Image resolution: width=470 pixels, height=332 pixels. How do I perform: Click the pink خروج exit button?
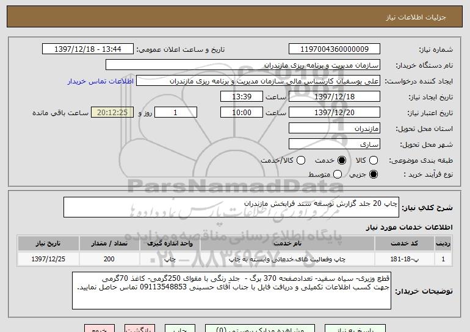(x=99, y=329)
